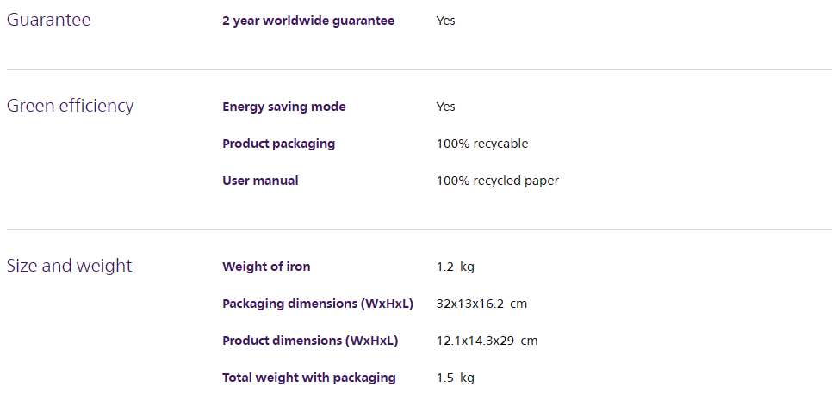The height and width of the screenshot is (393, 832).
Task: Click the User manual label
Action: click(260, 181)
